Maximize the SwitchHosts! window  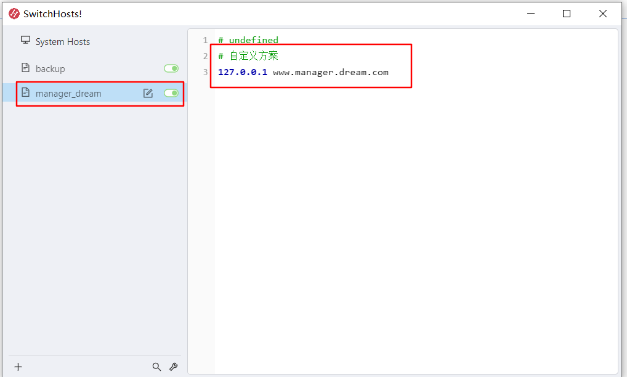coord(567,14)
